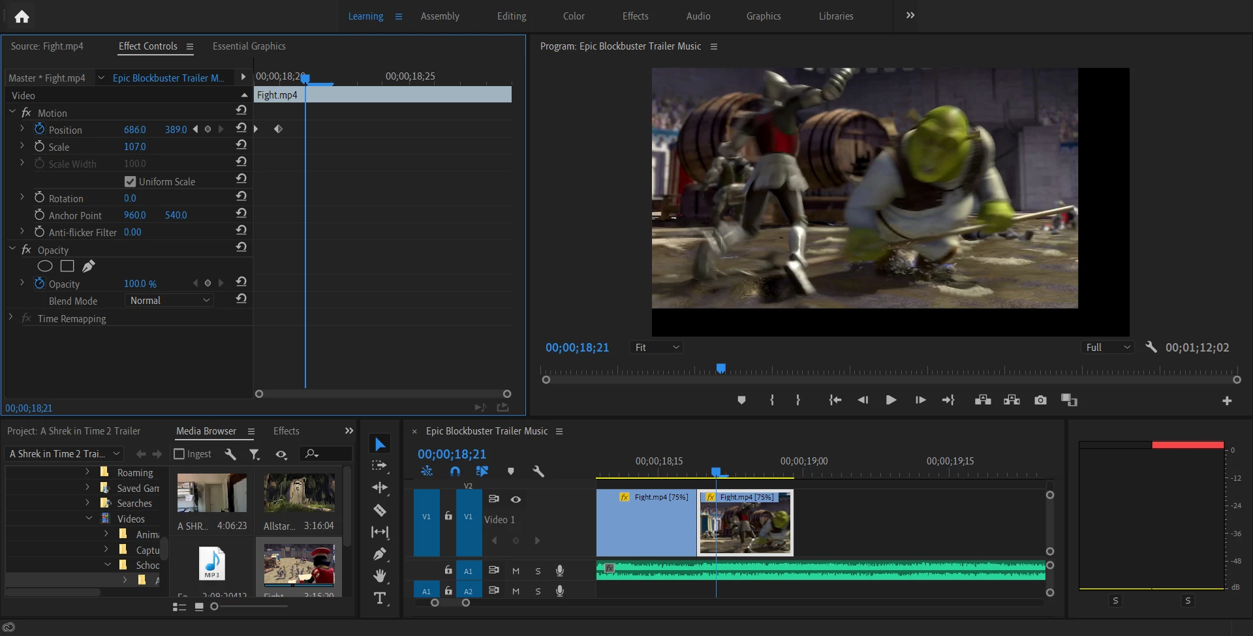The width and height of the screenshot is (1253, 636).
Task: Open the Blend Mode dropdown
Action: (169, 301)
